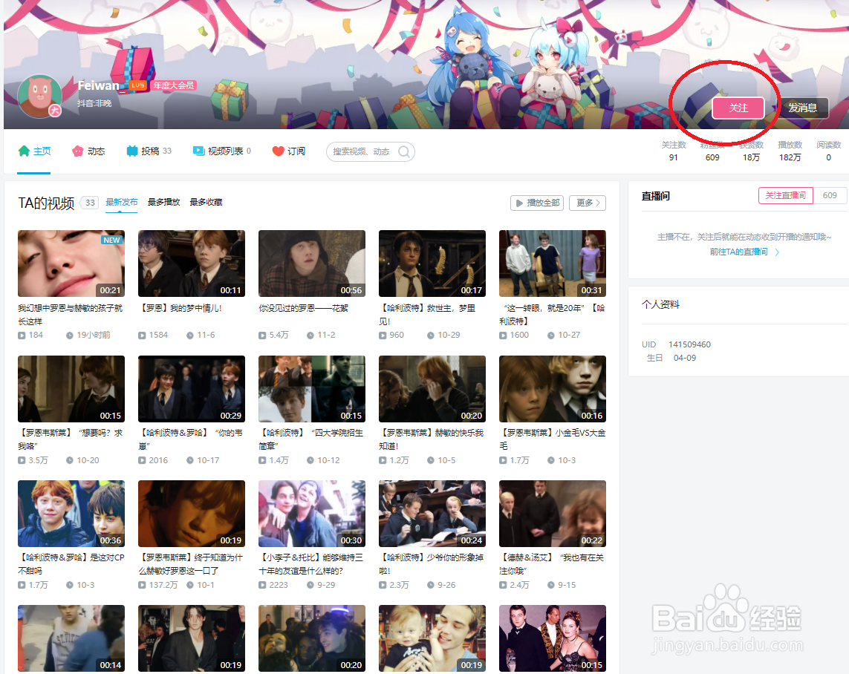
Task: Sort videos by 最多收藏
Action: (x=206, y=203)
